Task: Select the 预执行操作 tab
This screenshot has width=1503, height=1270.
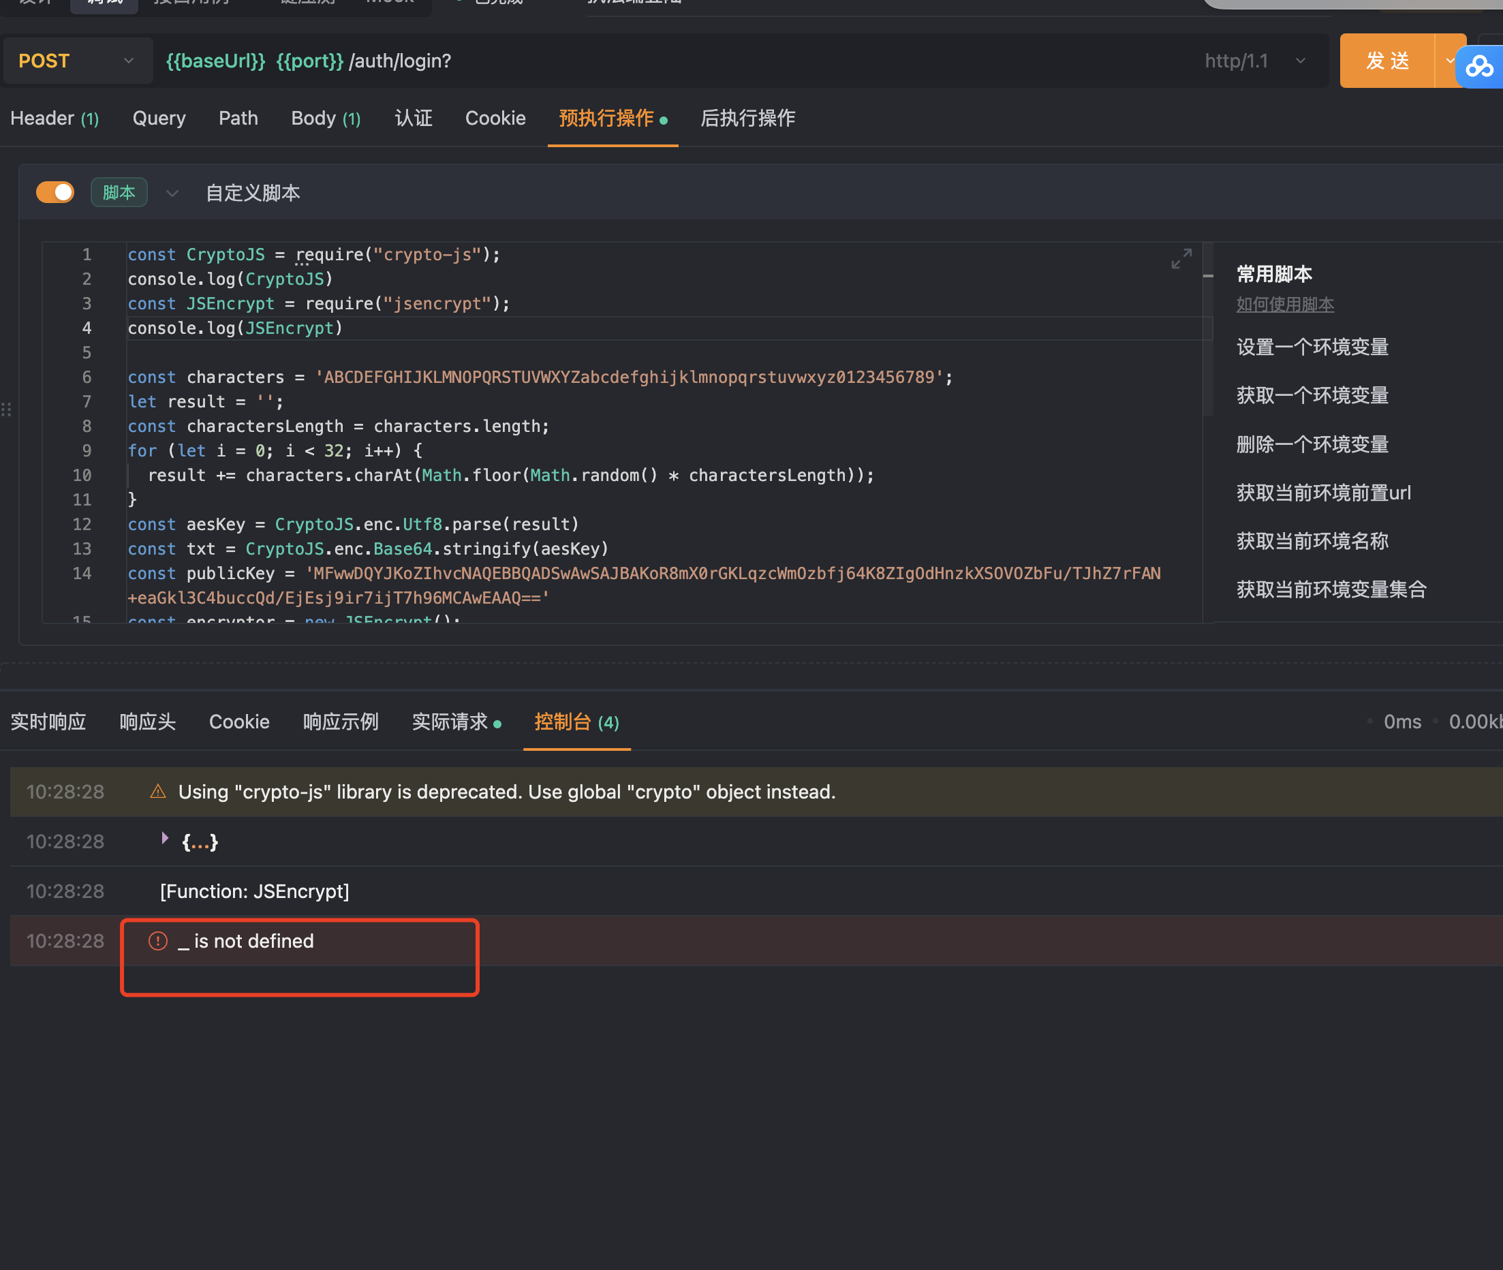Action: pos(613,118)
